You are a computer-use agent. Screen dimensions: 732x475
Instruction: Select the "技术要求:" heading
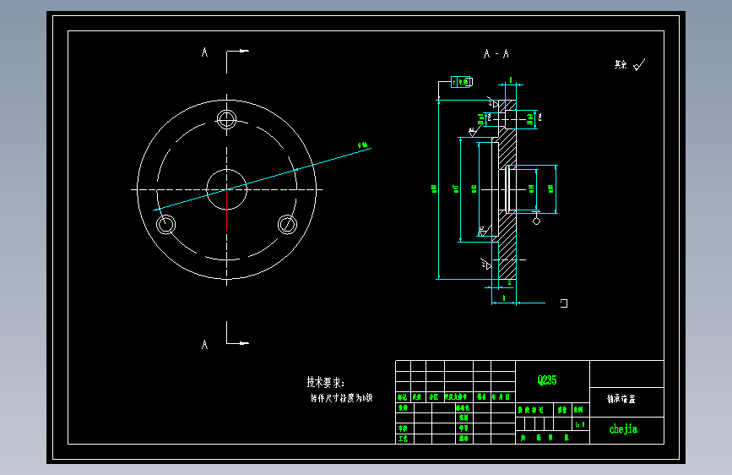click(325, 382)
